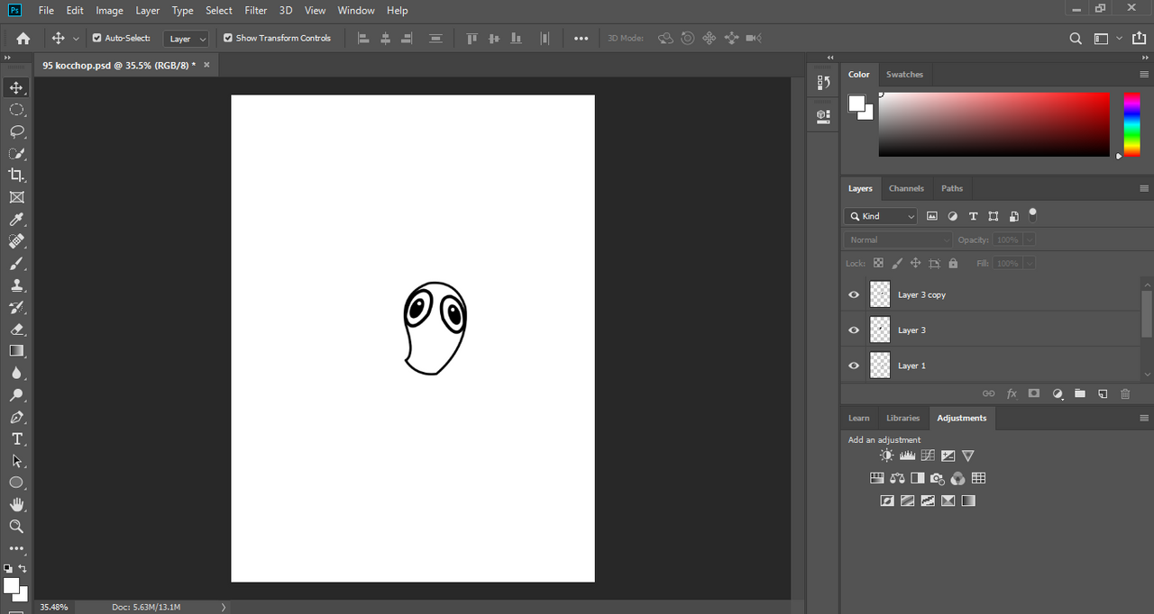1154x614 pixels.
Task: Select the Brush tool
Action: click(x=16, y=264)
